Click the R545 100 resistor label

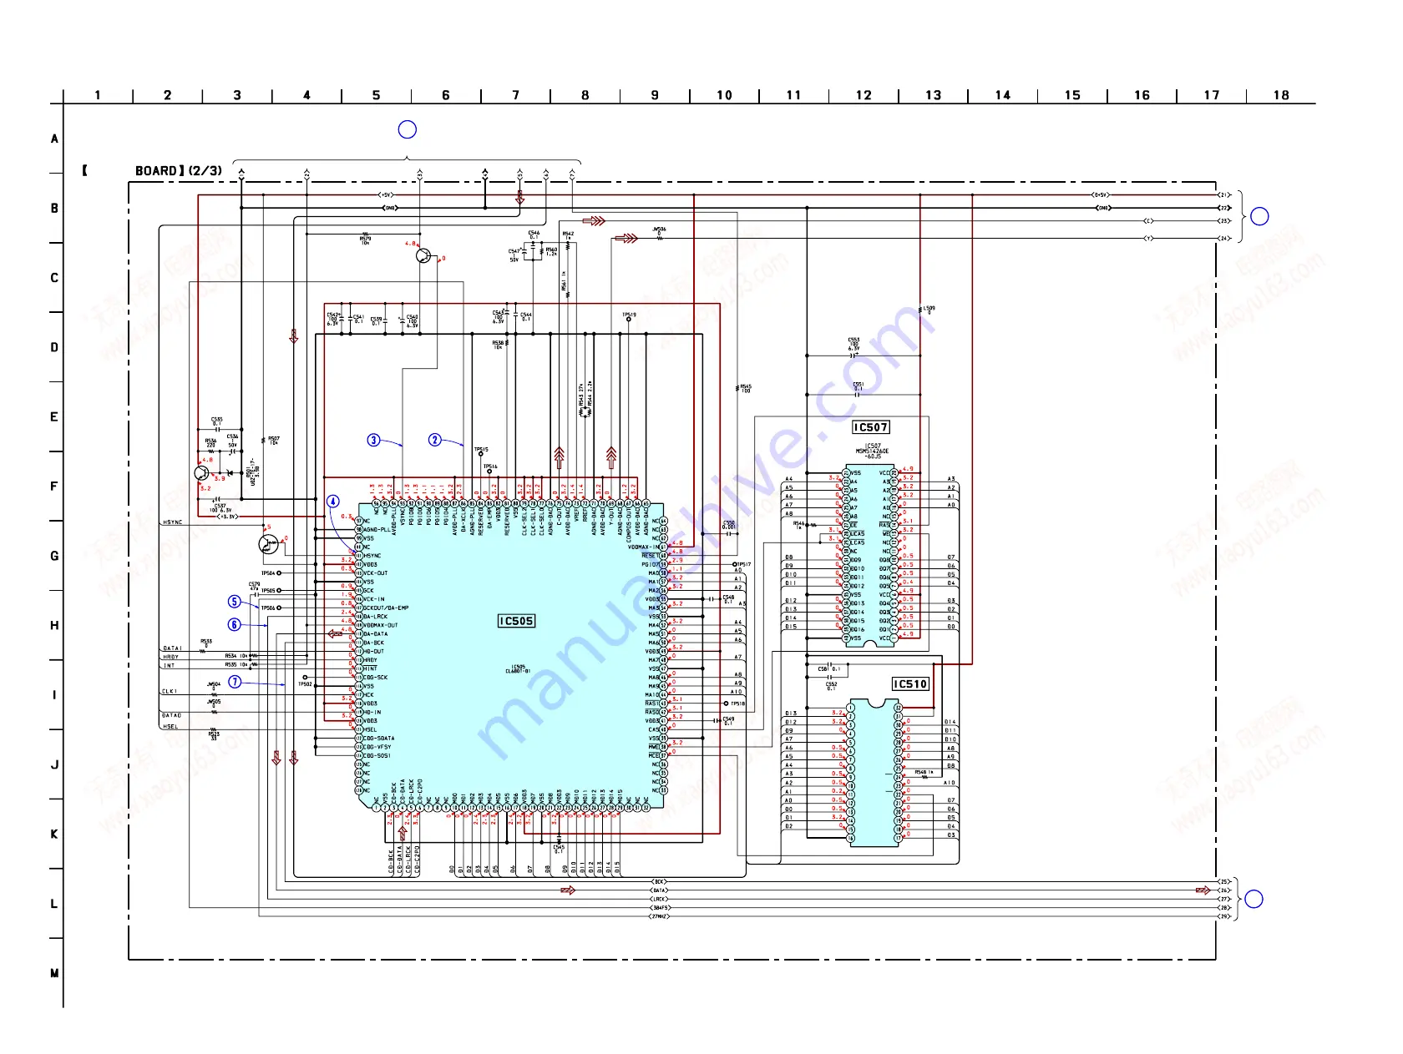pos(746,389)
